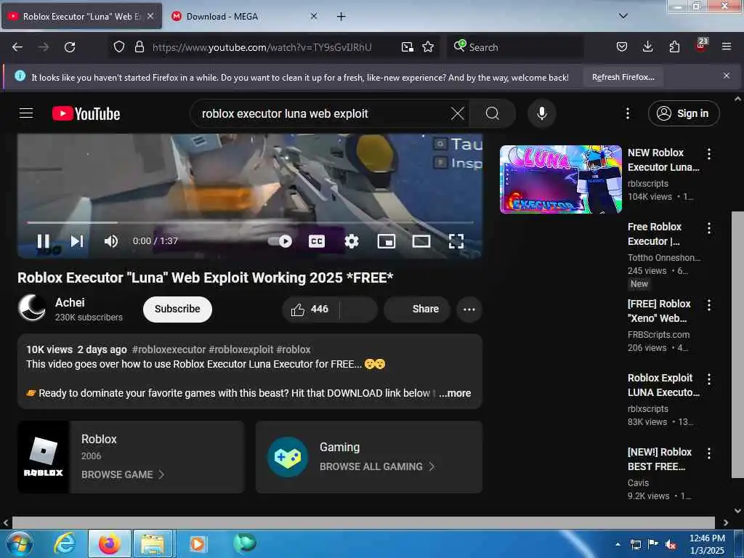
Task: Open options for Roblox Exploit LUNA video
Action: (709, 379)
